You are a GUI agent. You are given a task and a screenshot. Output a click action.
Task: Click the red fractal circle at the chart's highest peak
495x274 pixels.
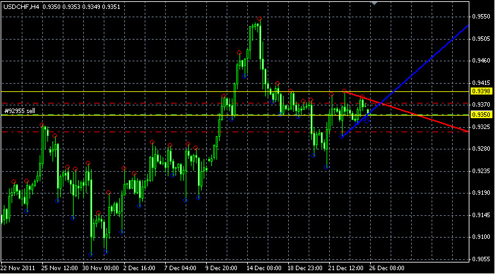[x=259, y=19]
